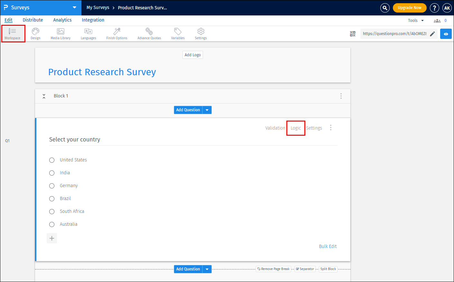Show the survey QR code icon

tap(353, 33)
